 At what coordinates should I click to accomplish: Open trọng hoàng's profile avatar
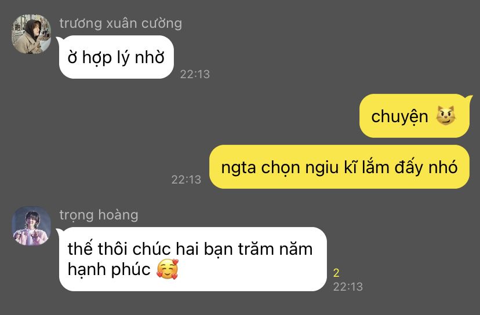31,226
